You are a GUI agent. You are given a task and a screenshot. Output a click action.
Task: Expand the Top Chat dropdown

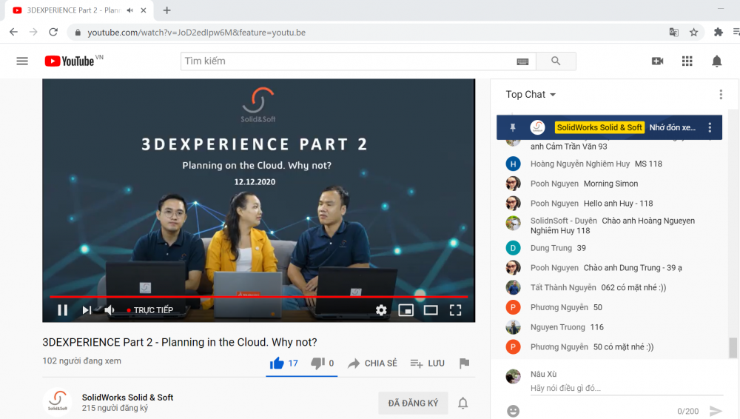531,95
